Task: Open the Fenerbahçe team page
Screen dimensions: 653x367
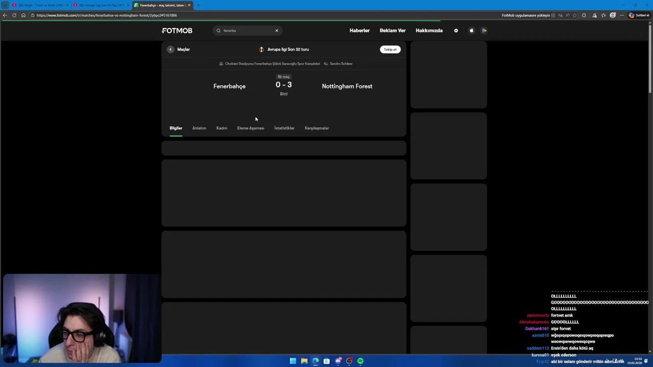Action: 229,86
